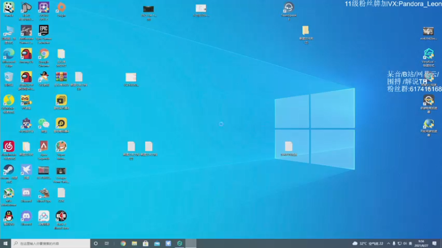The image size is (442, 248).
Task: Open Cortana circle on the taskbar
Action: 96,243
